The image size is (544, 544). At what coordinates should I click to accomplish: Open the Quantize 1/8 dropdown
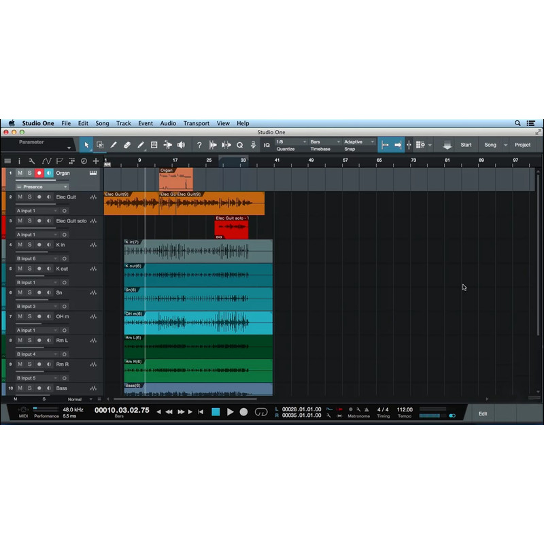click(289, 142)
